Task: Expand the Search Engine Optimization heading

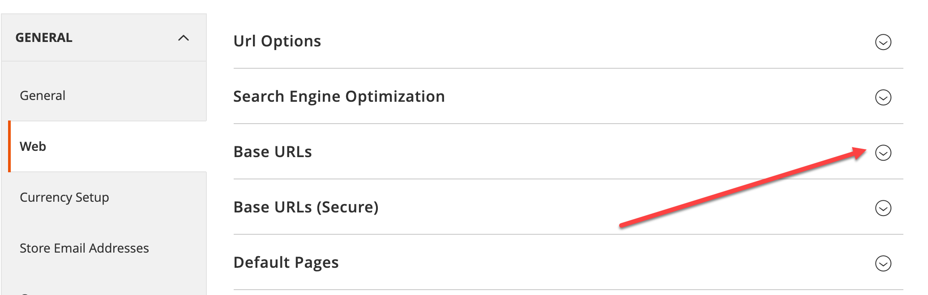Action: [x=339, y=96]
